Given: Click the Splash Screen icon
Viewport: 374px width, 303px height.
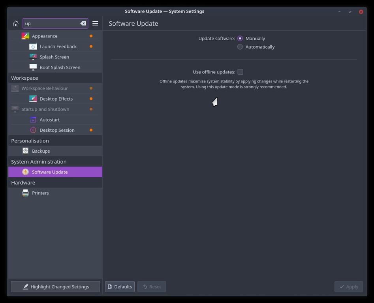Looking at the screenshot, I should click(x=33, y=57).
